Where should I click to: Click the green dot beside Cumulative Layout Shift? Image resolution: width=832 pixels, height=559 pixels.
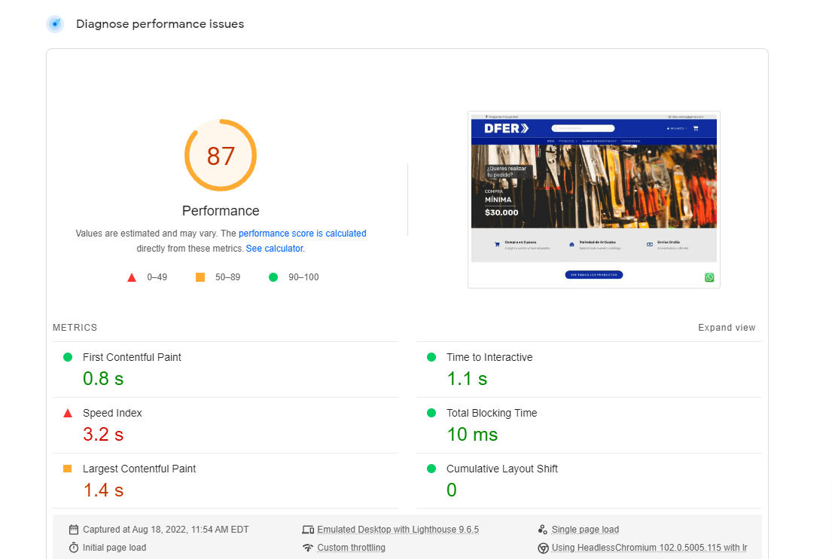[x=431, y=469]
